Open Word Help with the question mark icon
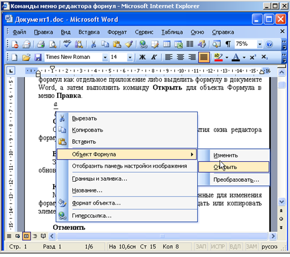Viewport: 290px width, 257px height. pos(269,44)
